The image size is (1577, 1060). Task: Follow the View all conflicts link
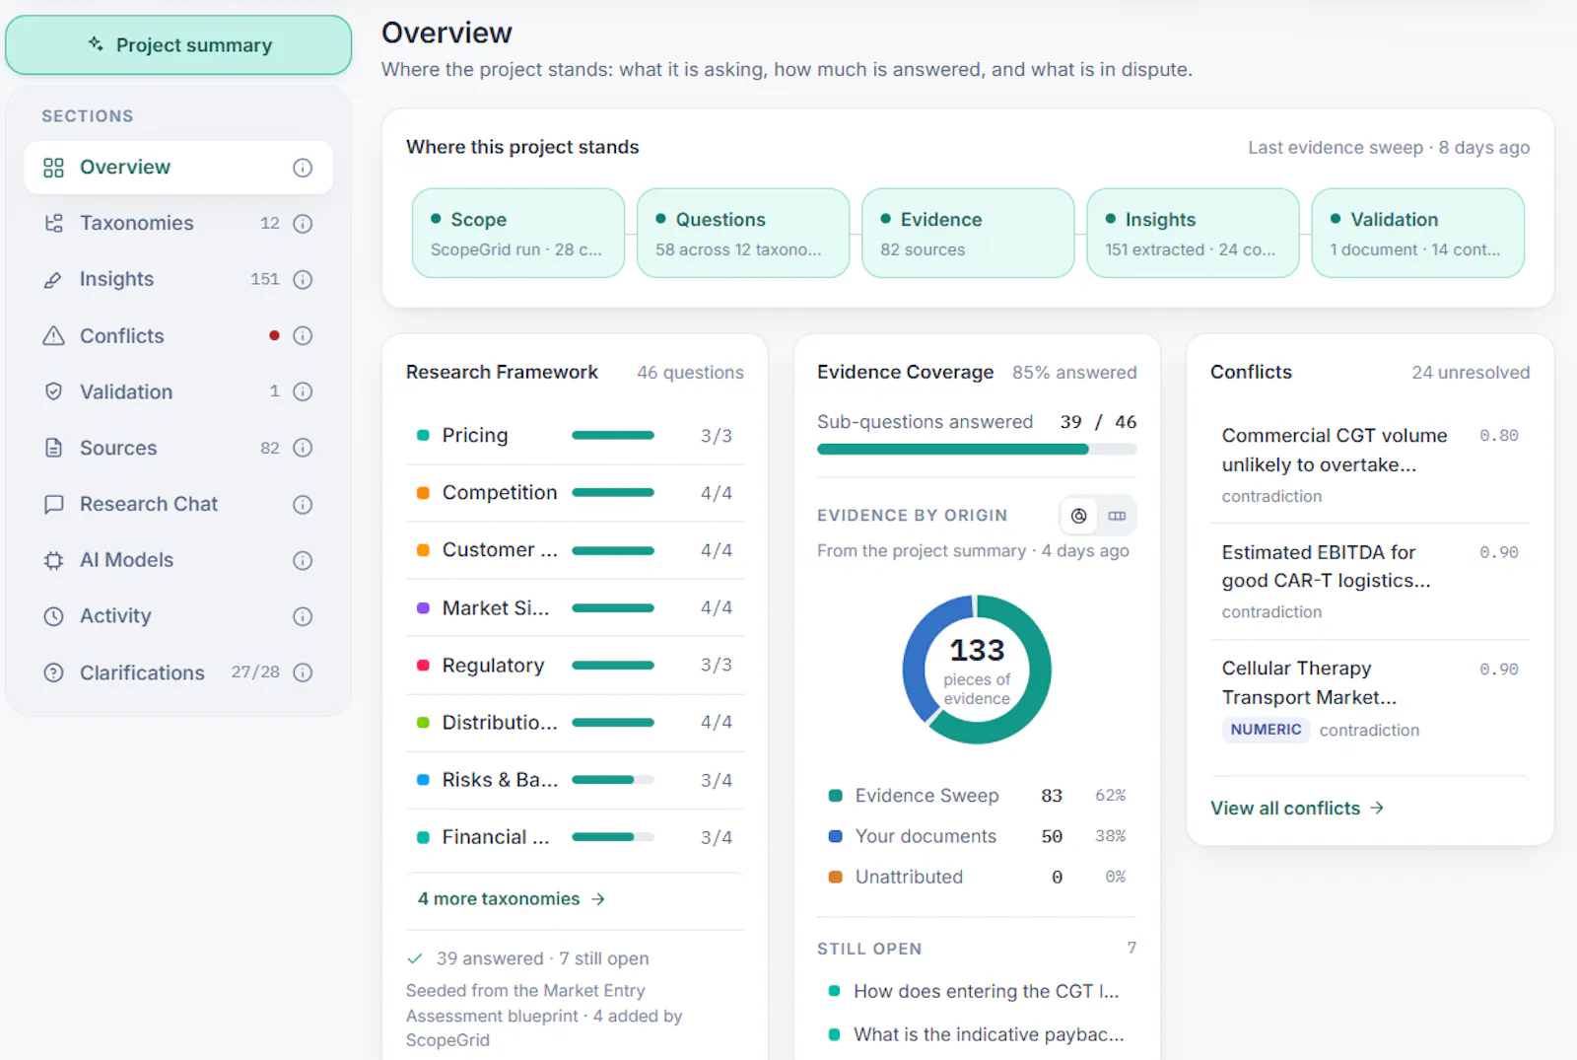[x=1297, y=809]
